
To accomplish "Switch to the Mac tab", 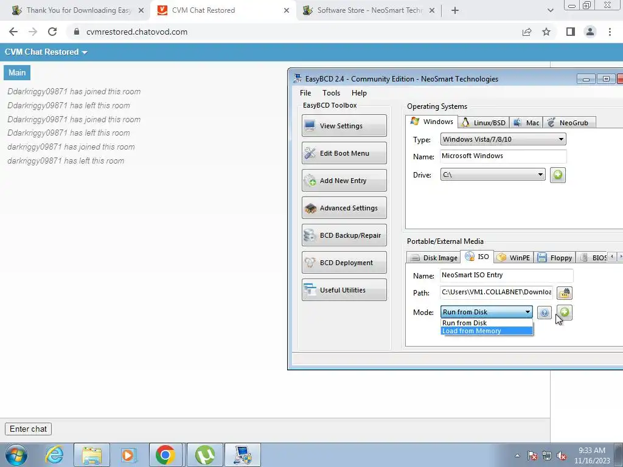I will 526,123.
